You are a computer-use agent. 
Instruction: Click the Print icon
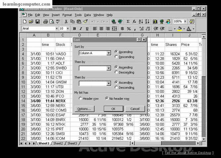(45, 22)
